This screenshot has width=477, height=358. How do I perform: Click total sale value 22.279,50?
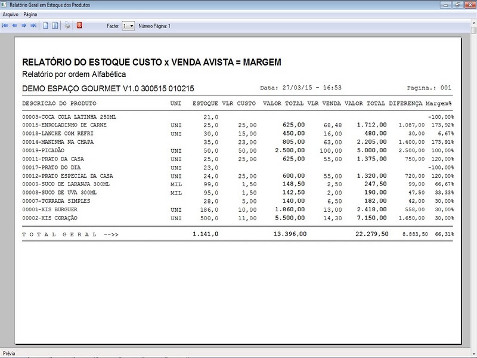tap(372, 234)
